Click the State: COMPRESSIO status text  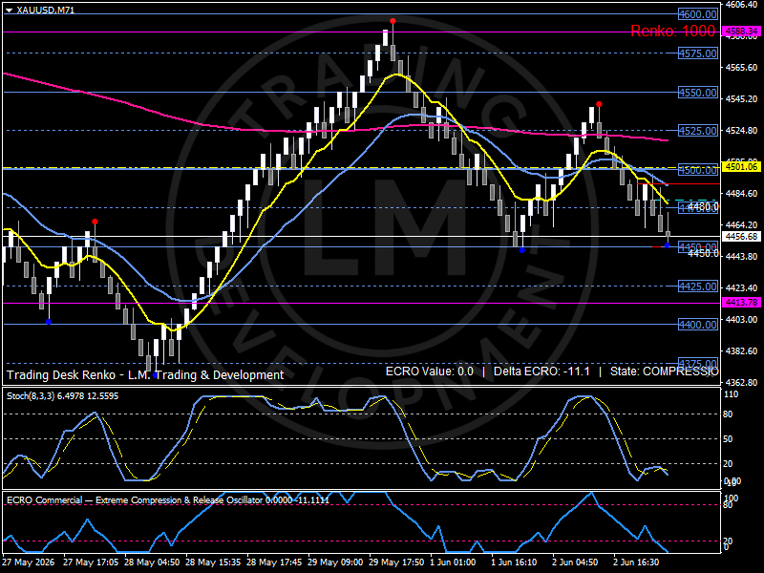pos(664,371)
